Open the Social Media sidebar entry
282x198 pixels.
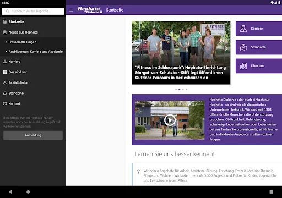point(33,82)
